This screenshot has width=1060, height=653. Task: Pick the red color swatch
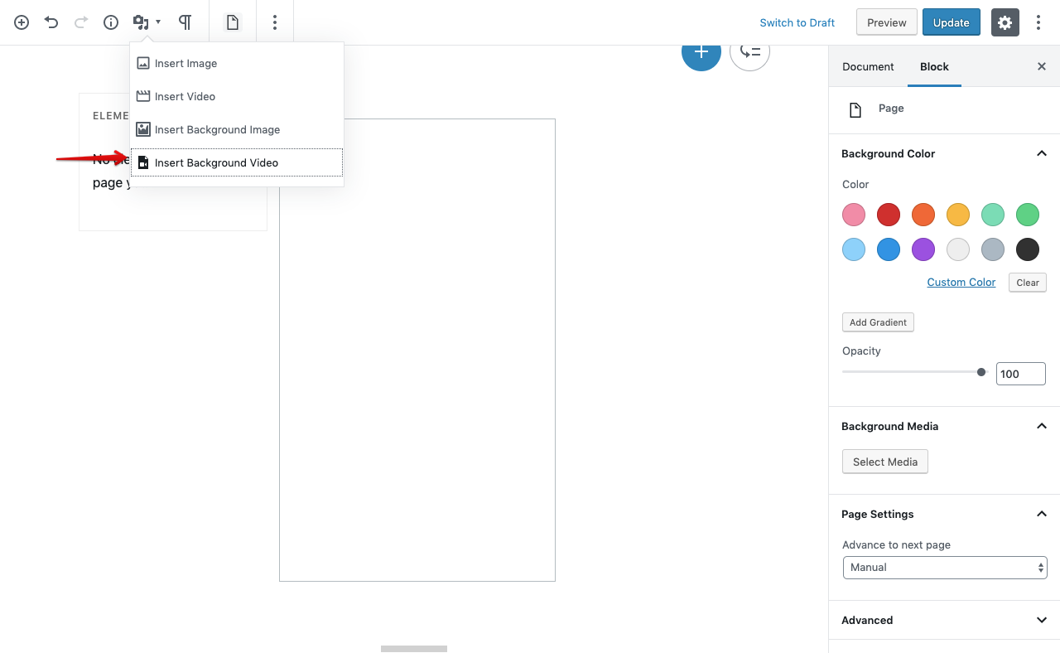click(889, 215)
